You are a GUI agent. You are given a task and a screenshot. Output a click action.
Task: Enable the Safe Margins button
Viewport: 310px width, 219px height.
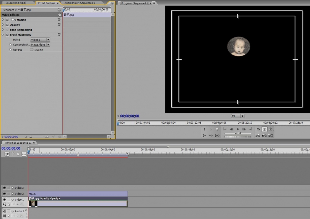pyautogui.click(x=264, y=129)
